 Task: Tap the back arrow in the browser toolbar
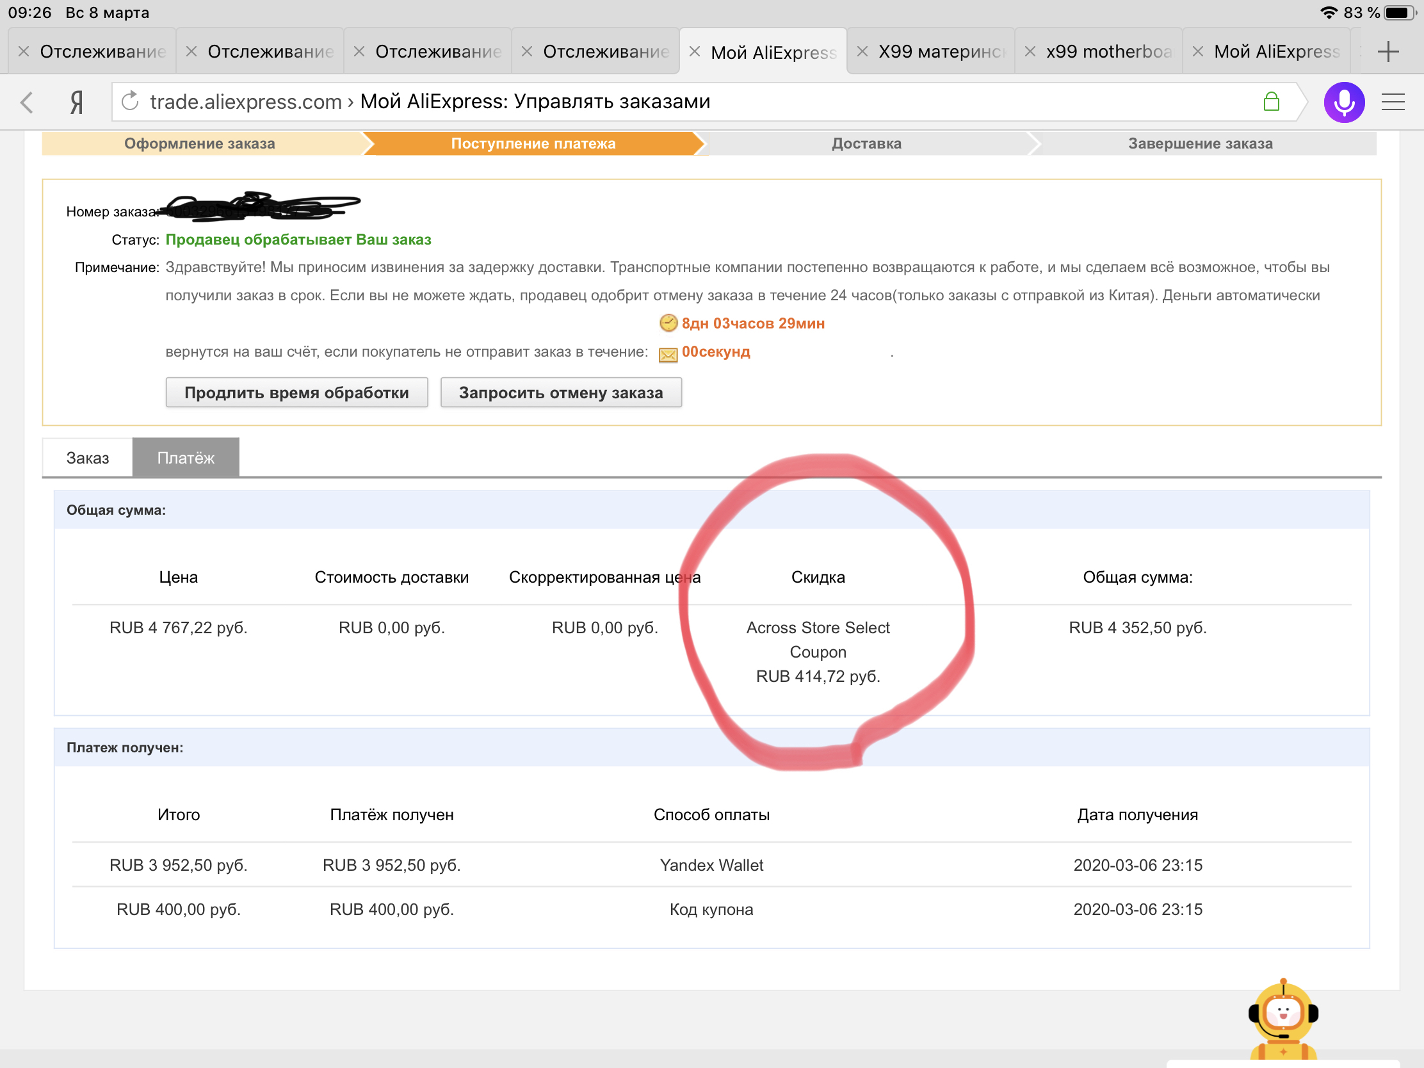pyautogui.click(x=27, y=102)
